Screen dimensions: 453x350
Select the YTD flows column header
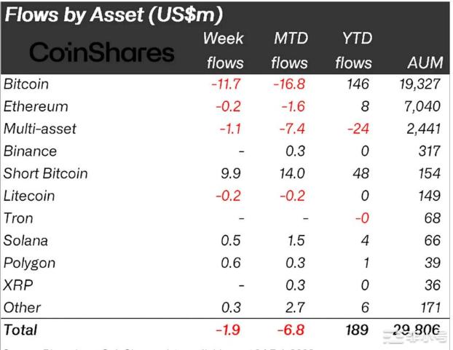[x=353, y=50]
